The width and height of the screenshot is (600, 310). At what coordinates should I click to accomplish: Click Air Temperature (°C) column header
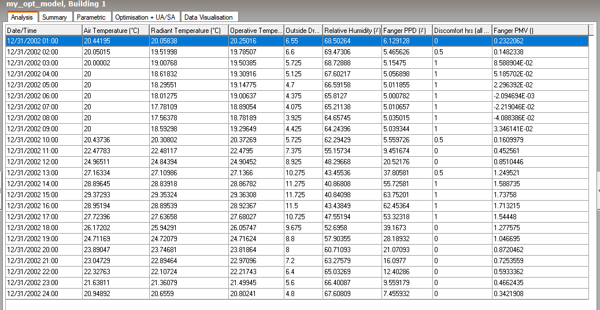pos(116,30)
